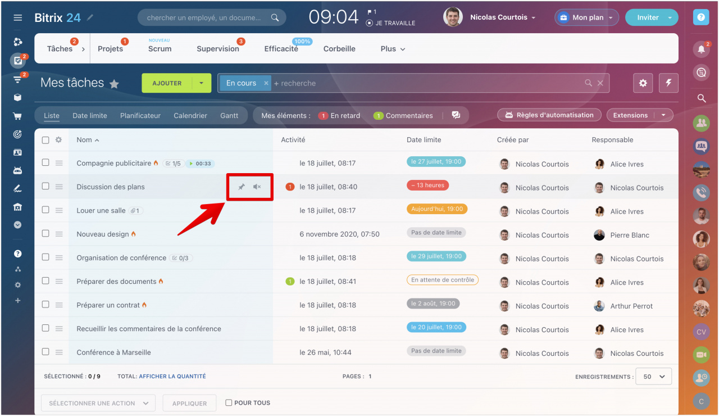Open the Scrum tab
The image size is (719, 416).
[x=160, y=49]
